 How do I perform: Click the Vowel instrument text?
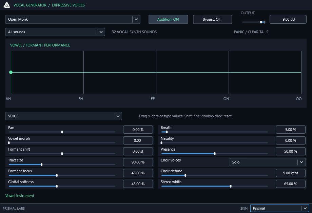[20, 196]
